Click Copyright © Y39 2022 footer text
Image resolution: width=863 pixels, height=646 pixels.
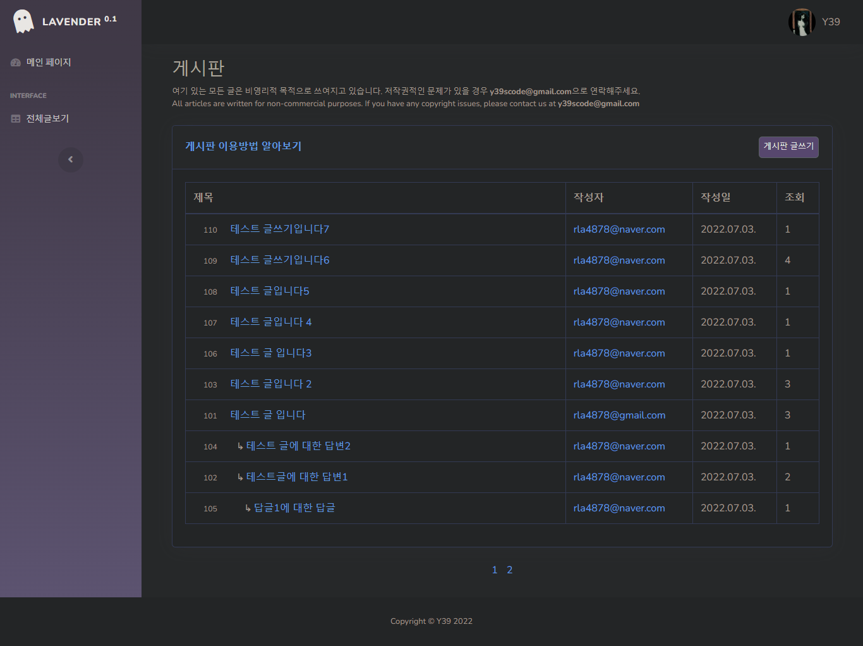click(431, 621)
